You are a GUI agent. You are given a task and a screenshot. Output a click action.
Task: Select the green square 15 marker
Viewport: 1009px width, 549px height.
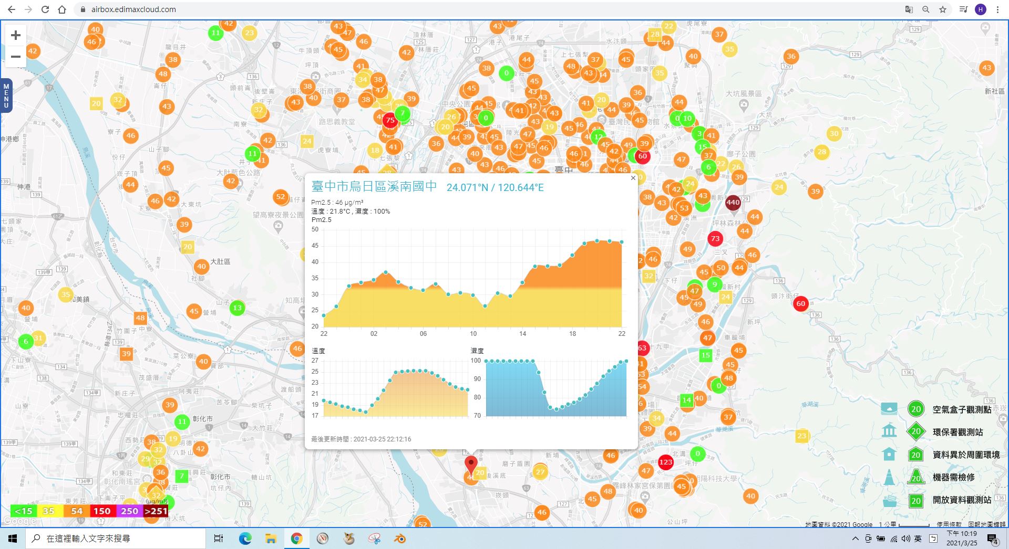pos(706,355)
